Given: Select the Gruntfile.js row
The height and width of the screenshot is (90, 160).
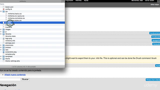Looking at the screenshot, I should click(32, 25).
